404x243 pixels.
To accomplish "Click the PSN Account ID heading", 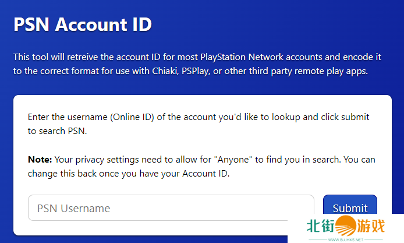I will click(x=82, y=24).
